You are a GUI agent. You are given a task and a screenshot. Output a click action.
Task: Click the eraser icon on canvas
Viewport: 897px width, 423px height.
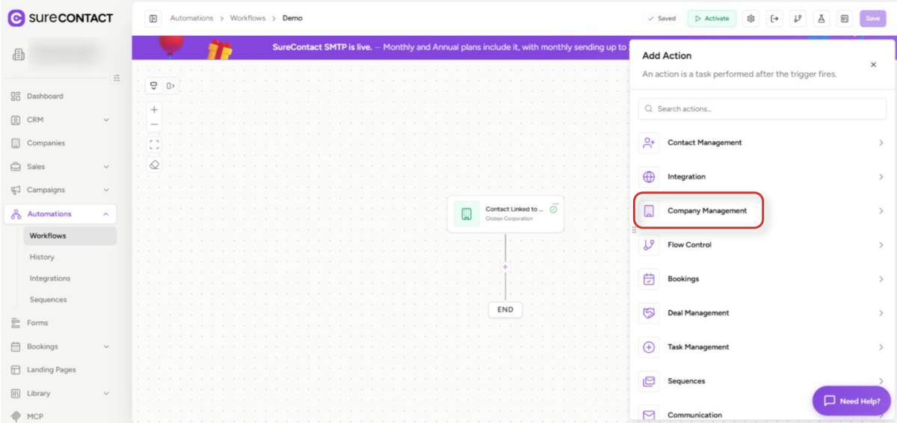[x=154, y=165]
